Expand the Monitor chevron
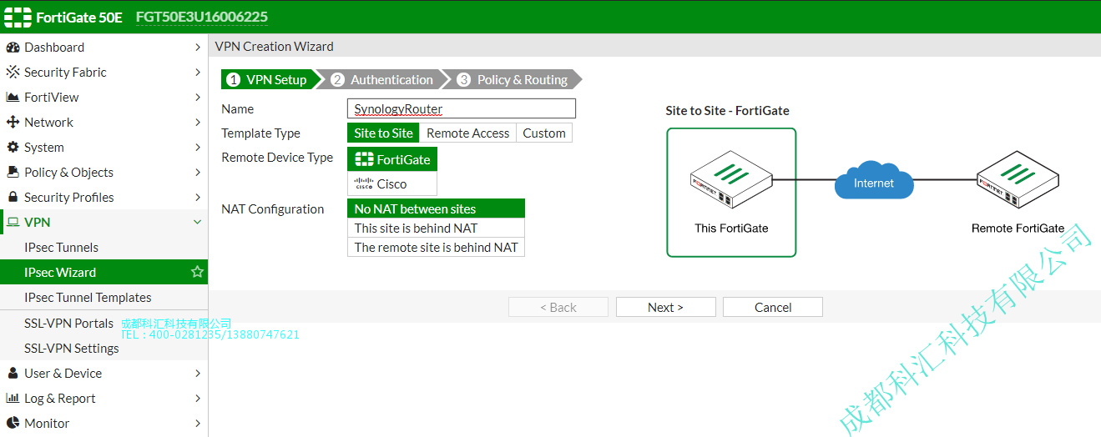 [x=198, y=424]
